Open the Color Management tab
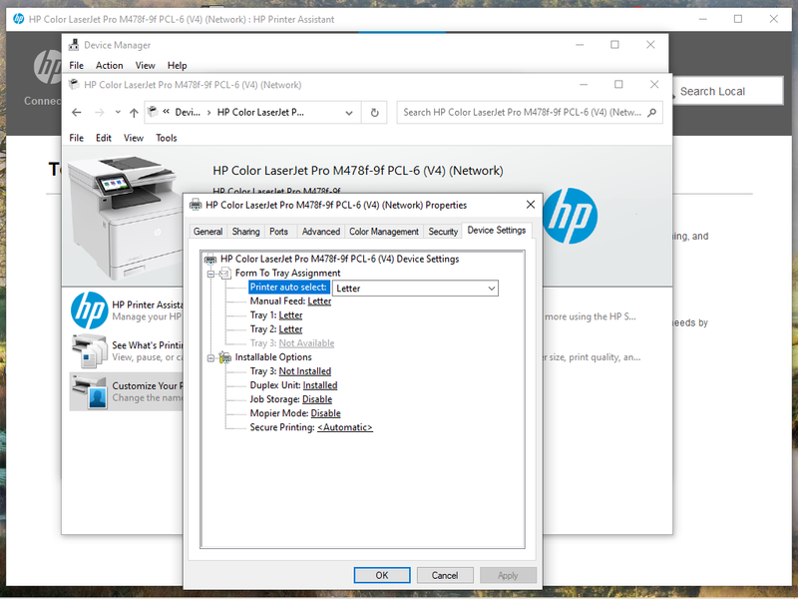The width and height of the screenshot is (798, 599). click(384, 232)
